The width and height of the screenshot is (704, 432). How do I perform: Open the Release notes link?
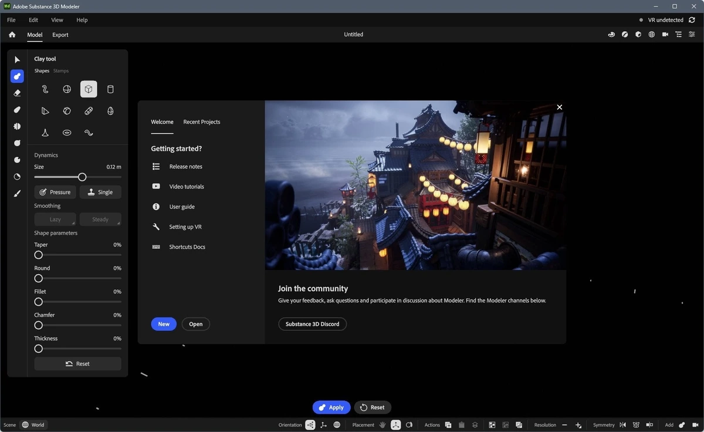pyautogui.click(x=186, y=167)
